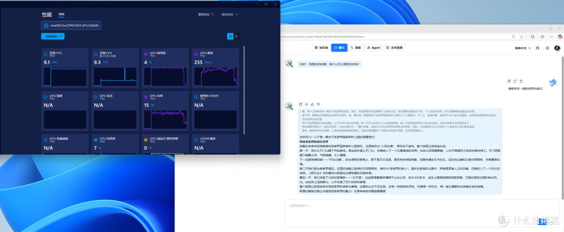Open browser extensions icon

[x=533, y=36]
